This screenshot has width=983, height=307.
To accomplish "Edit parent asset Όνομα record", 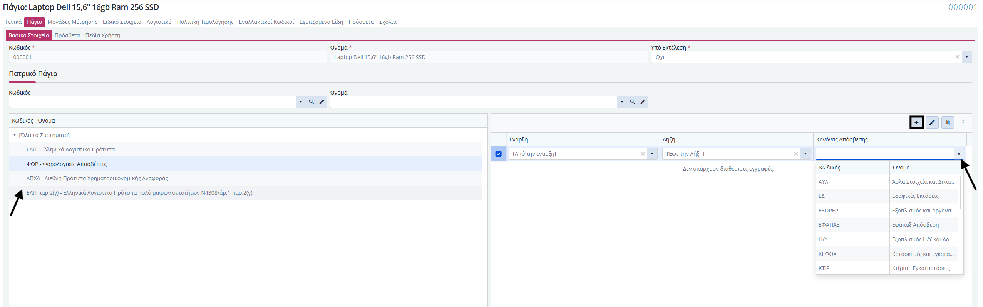I will (x=643, y=102).
